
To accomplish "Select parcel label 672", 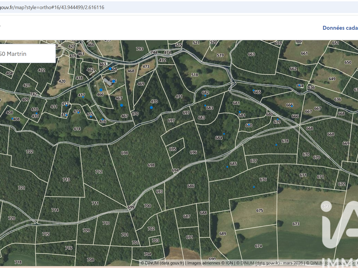I will (x=342, y=184).
